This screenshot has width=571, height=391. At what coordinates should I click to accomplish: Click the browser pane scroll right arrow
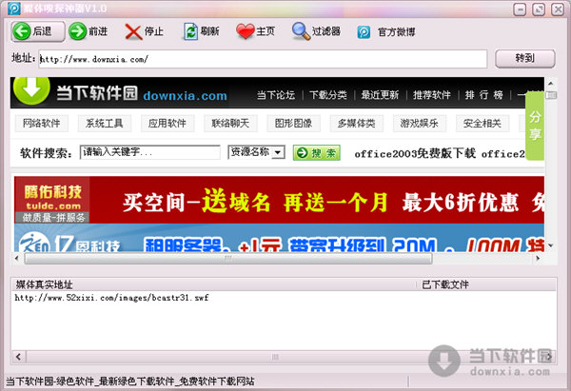pyautogui.click(x=539, y=259)
